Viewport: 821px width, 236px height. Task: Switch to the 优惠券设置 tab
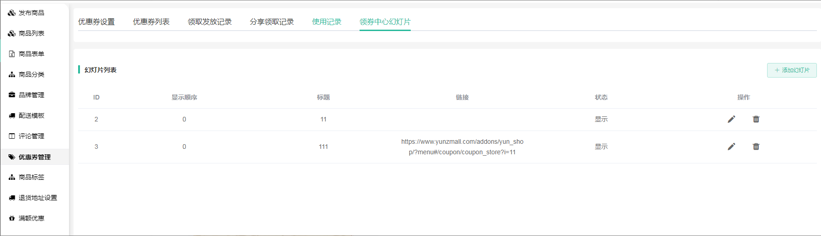pos(96,22)
